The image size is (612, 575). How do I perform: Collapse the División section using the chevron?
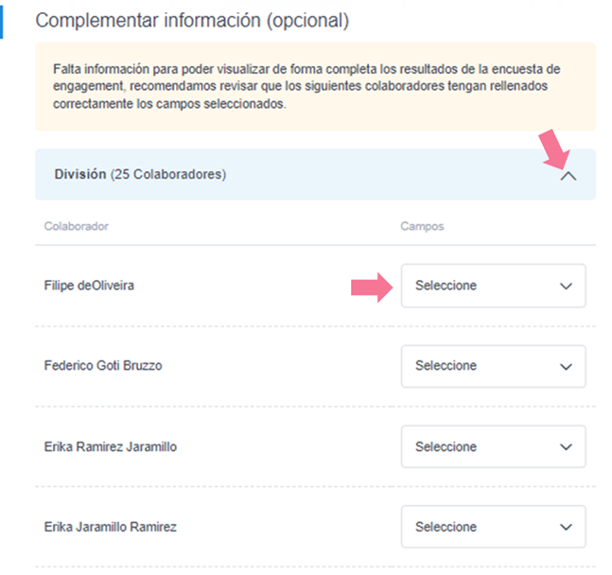(568, 175)
